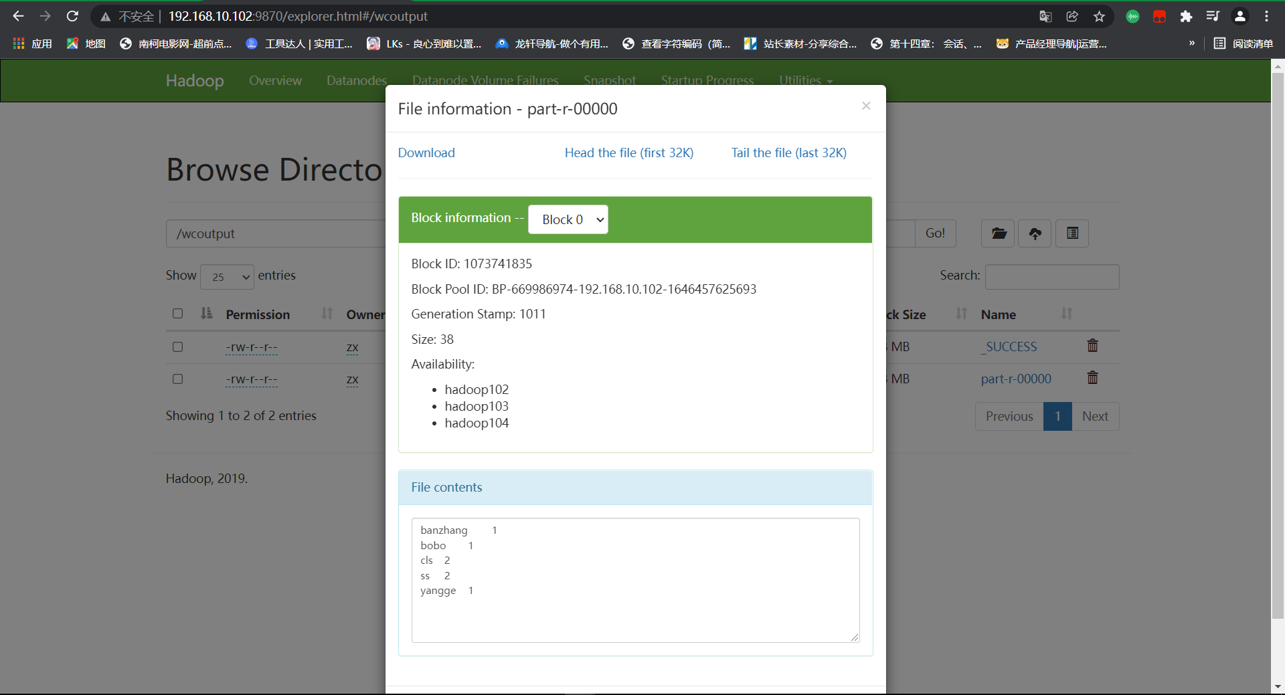Open the Overview tab
This screenshot has height=695, width=1285.
pos(275,80)
